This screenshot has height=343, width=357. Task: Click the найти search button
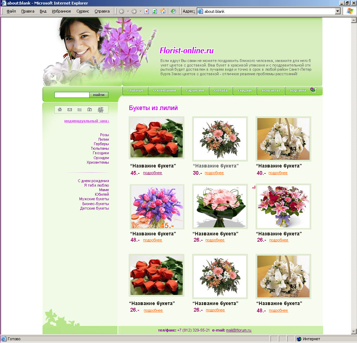tap(99, 95)
